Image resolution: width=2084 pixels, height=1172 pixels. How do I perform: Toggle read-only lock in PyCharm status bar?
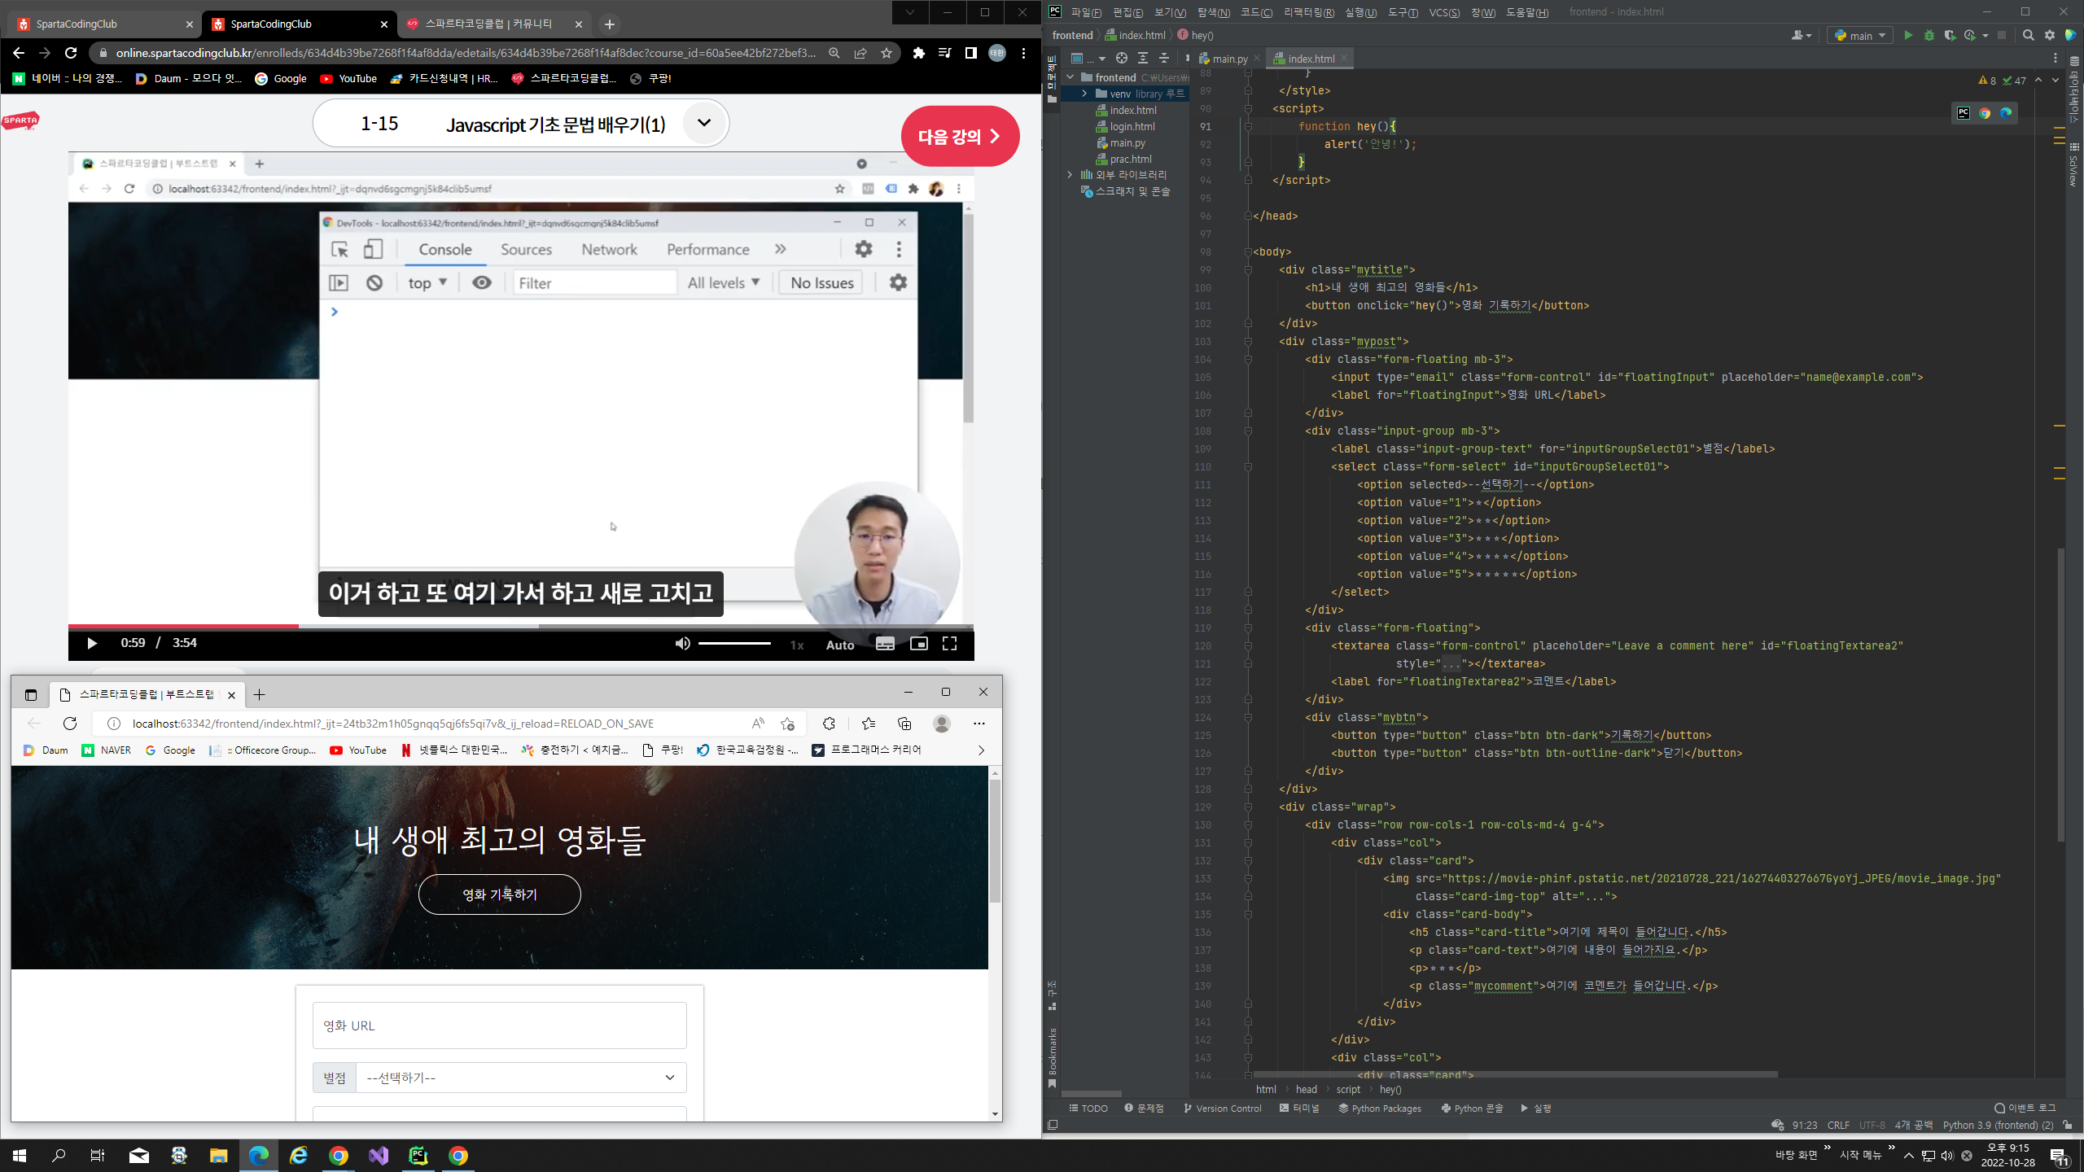pos(2068,1125)
